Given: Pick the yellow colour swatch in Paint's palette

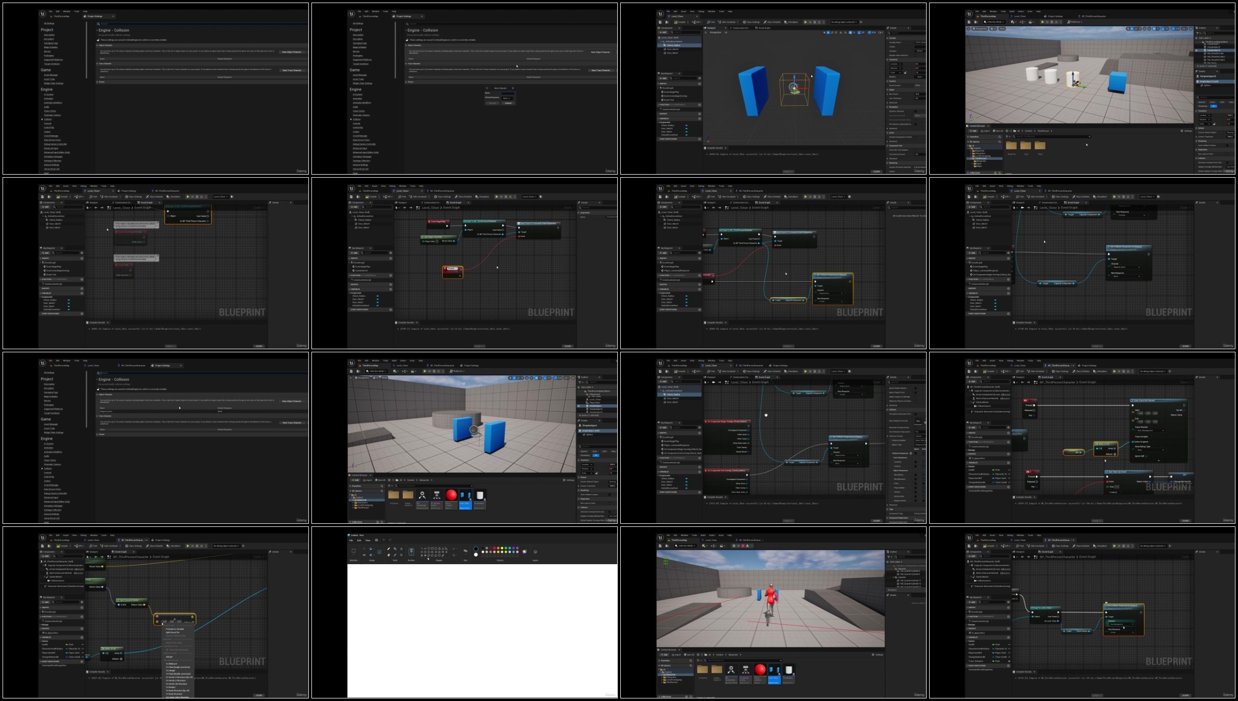Looking at the screenshot, I should click(x=502, y=548).
